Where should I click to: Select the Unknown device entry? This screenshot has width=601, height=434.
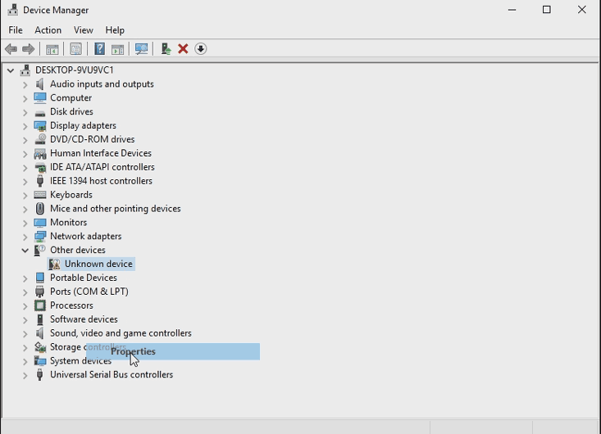(x=98, y=264)
